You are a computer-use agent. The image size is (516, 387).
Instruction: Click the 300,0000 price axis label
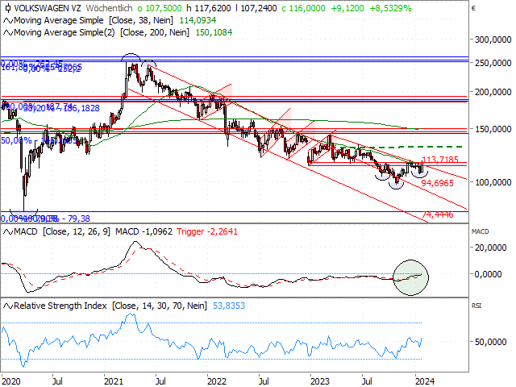pyautogui.click(x=493, y=39)
